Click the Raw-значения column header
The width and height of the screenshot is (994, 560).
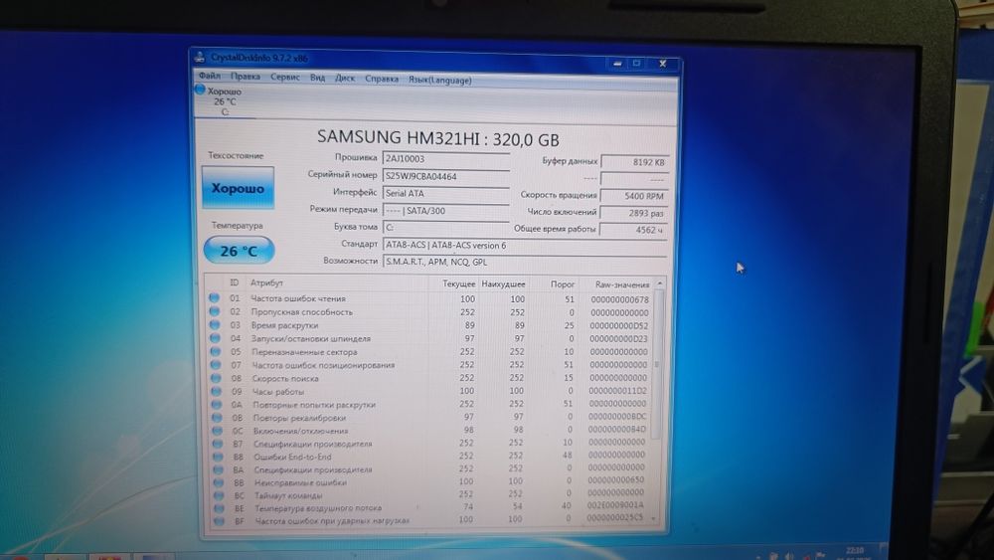(617, 284)
